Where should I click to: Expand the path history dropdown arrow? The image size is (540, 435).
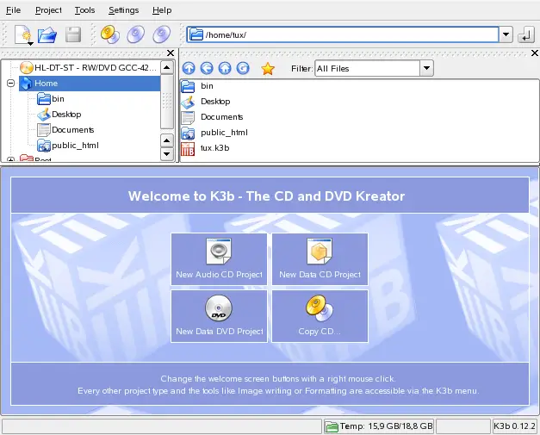(x=506, y=34)
